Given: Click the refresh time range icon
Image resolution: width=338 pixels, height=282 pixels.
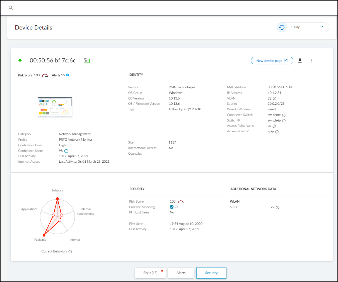Looking at the screenshot, I should (282, 27).
